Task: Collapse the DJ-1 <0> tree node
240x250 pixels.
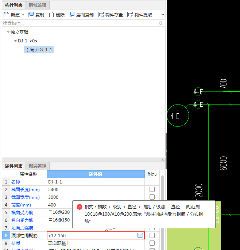Action: pyautogui.click(x=15, y=41)
